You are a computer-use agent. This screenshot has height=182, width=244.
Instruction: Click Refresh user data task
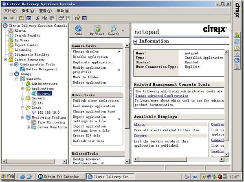pyautogui.click(x=88, y=141)
